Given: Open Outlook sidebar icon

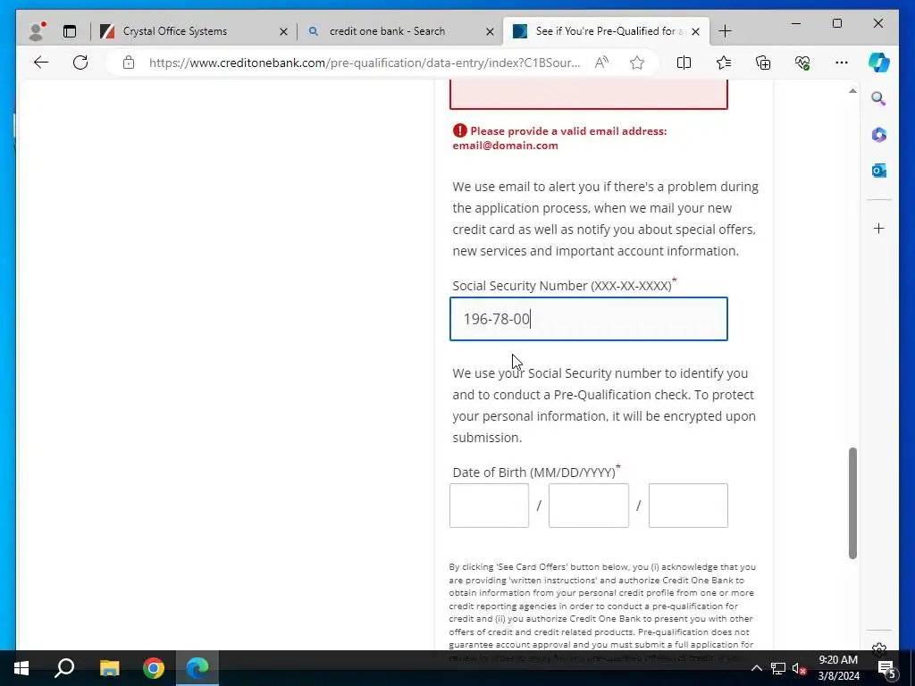Looking at the screenshot, I should 879,171.
